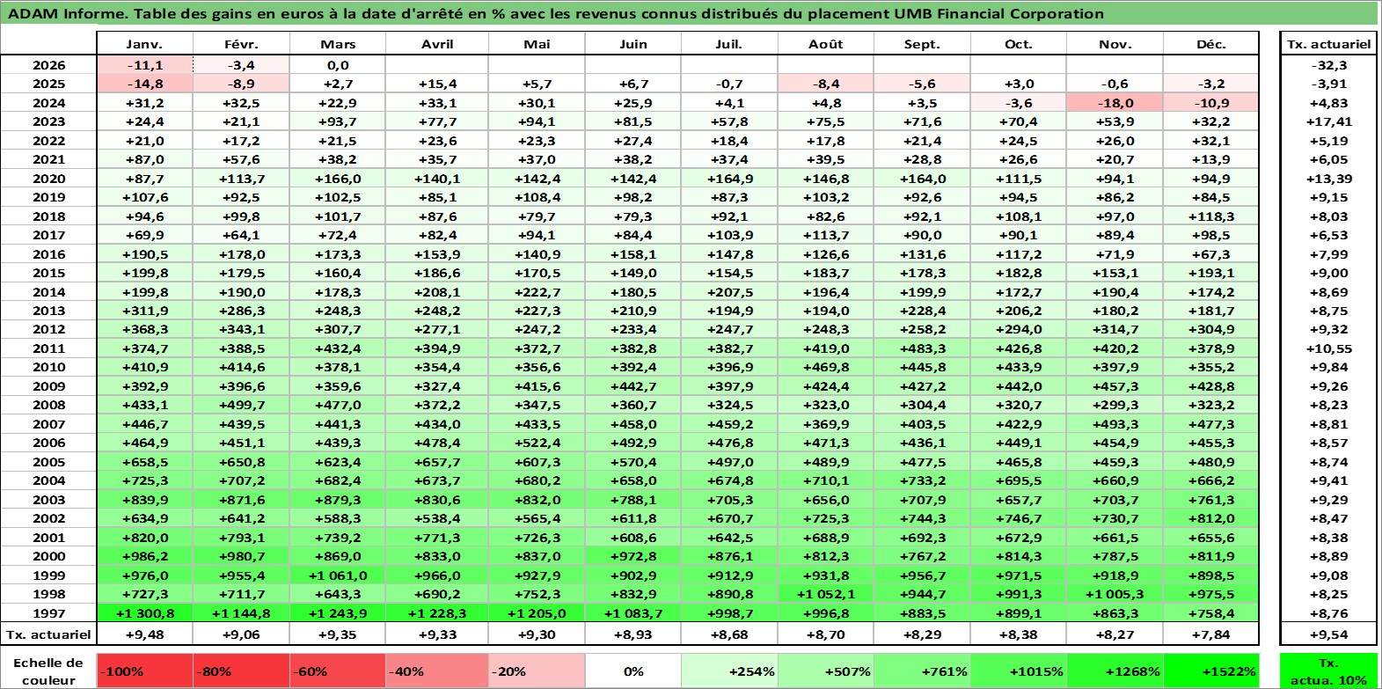The width and height of the screenshot is (1382, 689).
Task: Click the +294,0 cell for Oct. 2012
Action: click(1019, 329)
